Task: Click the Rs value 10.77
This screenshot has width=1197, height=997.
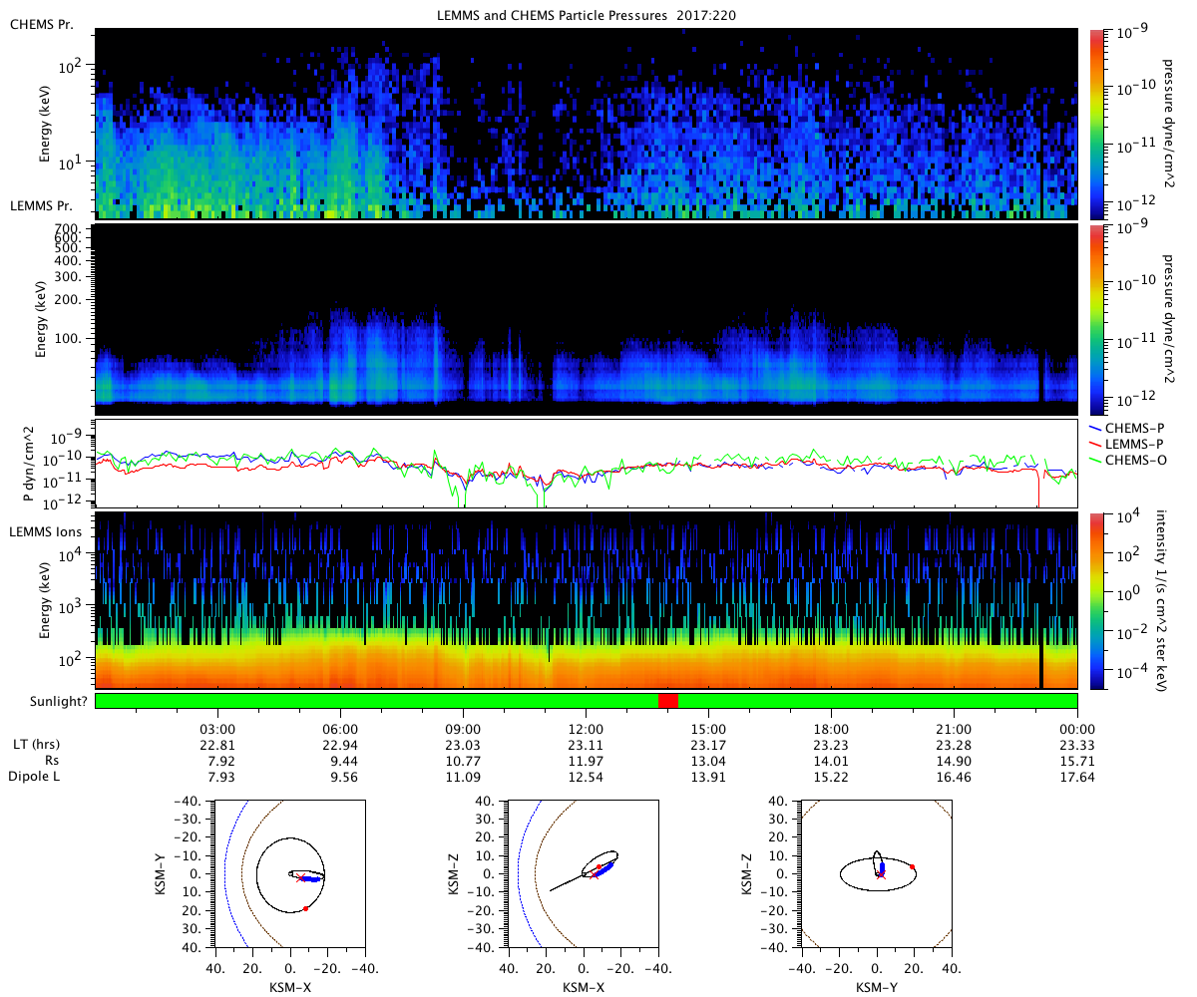Action: click(x=464, y=760)
